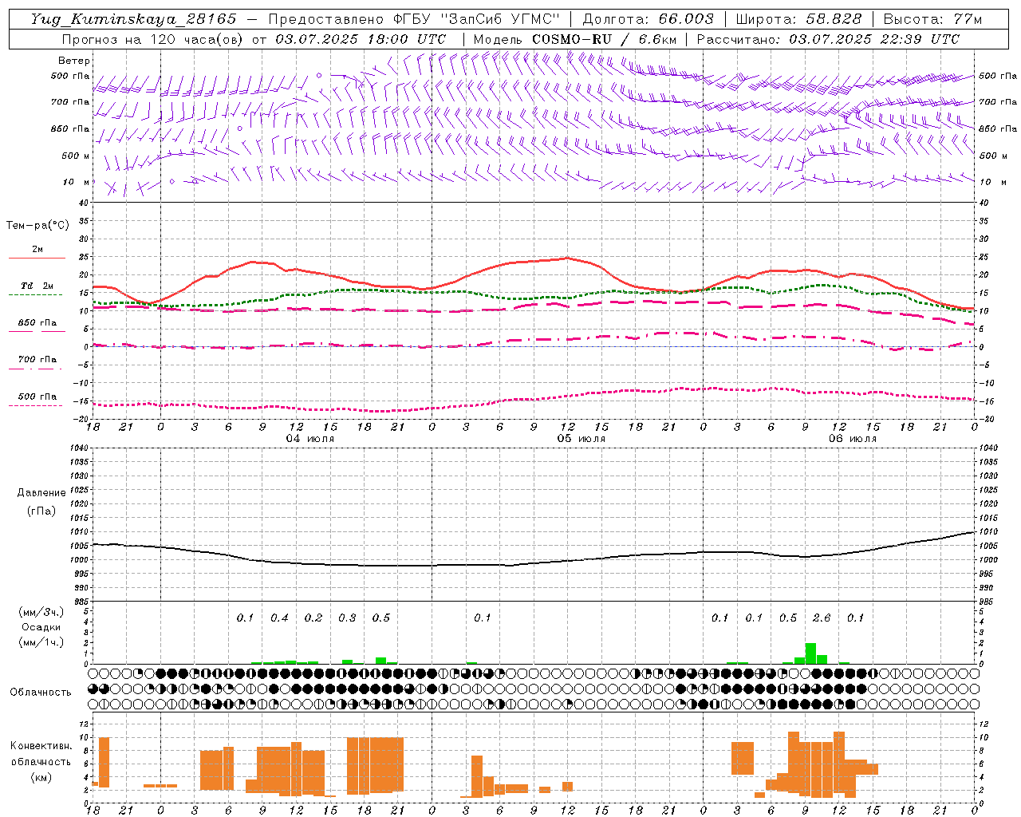
Task: Click the Давление (гПа) panel label
Action: click(41, 502)
